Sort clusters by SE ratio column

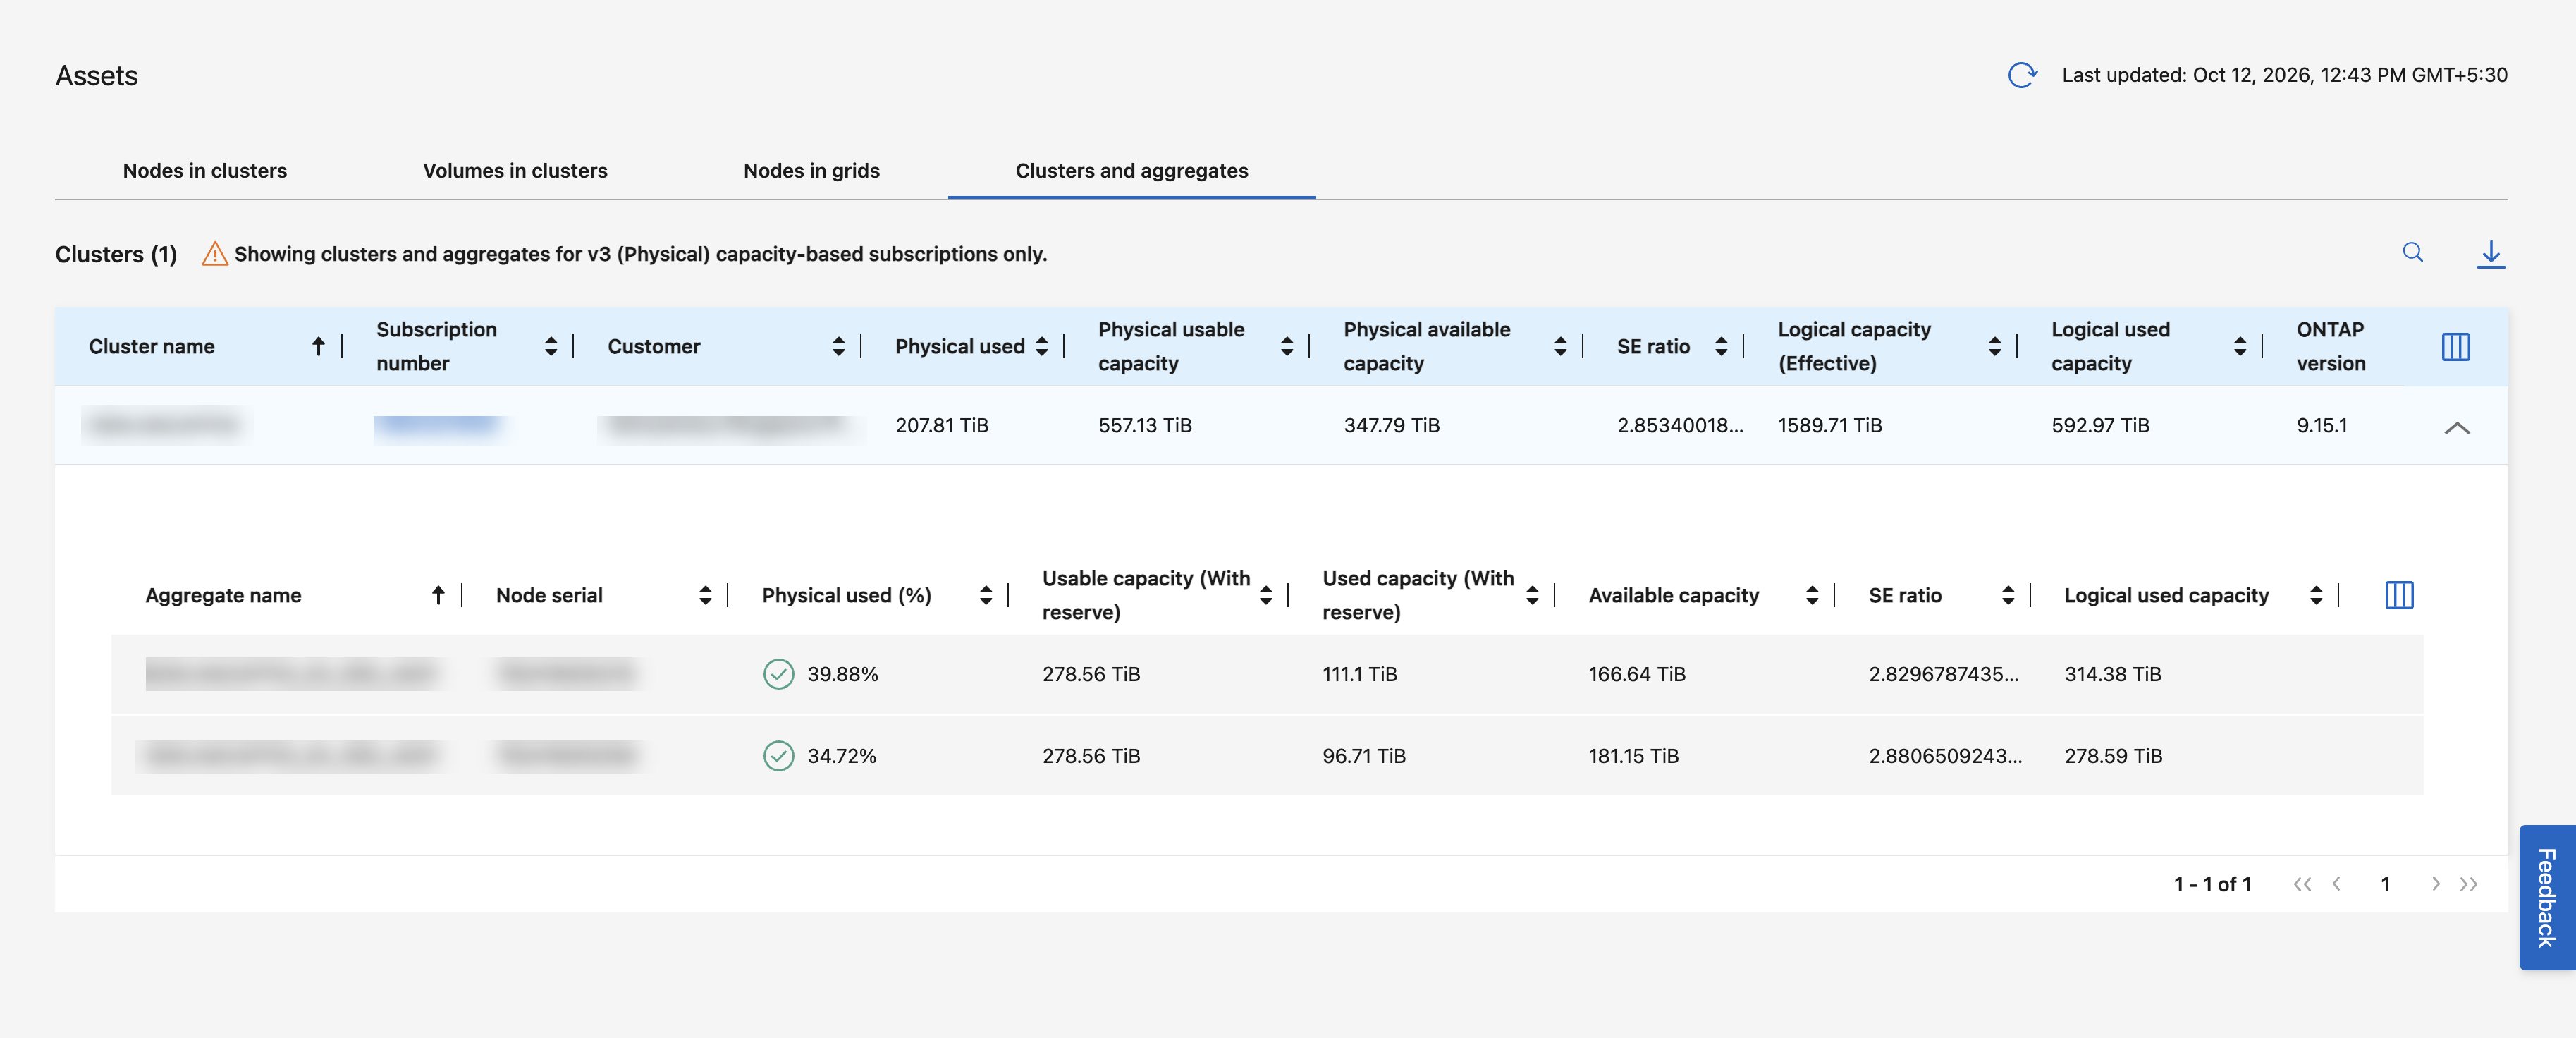(x=1721, y=346)
